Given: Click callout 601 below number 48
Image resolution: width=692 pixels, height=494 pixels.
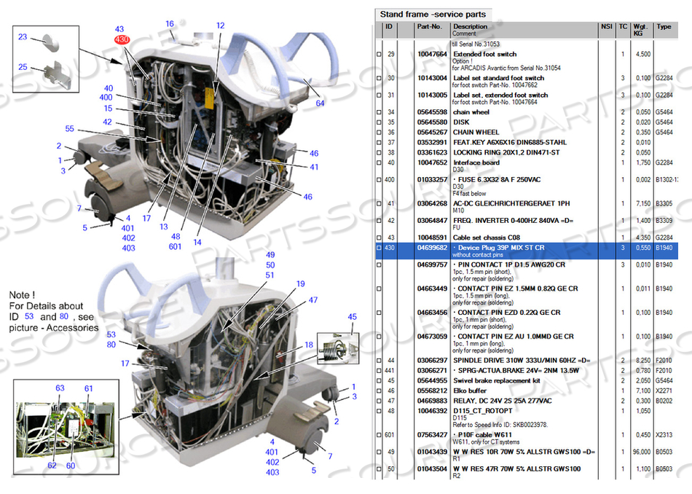Looking at the screenshot, I should tap(174, 246).
